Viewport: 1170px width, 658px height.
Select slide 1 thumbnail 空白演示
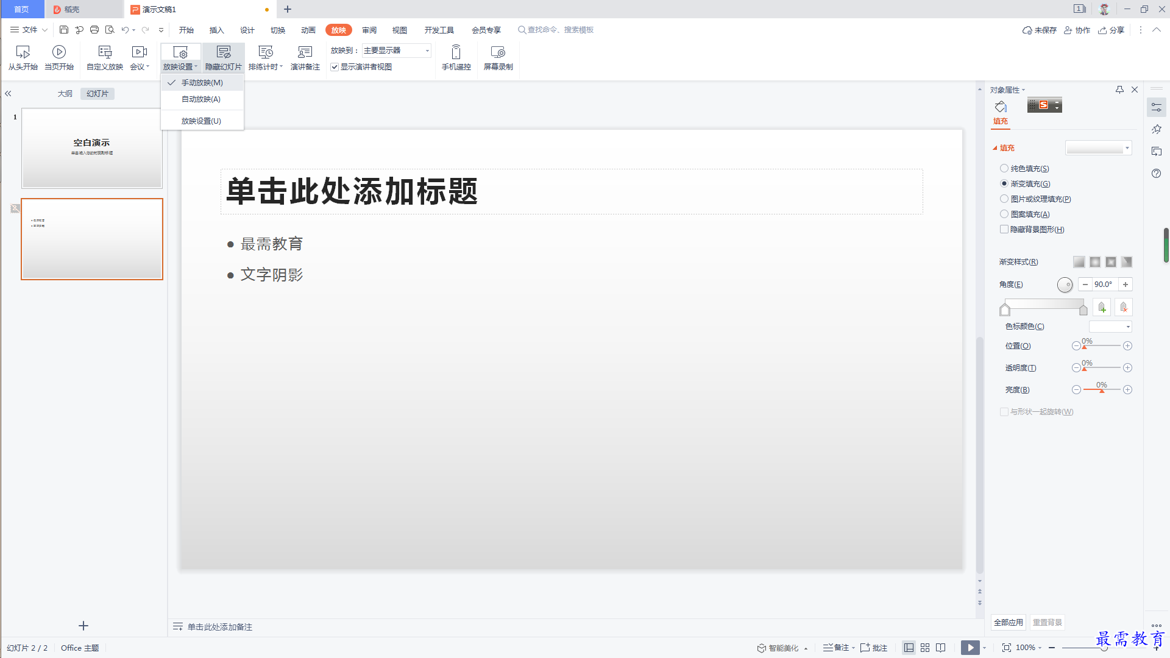92,148
